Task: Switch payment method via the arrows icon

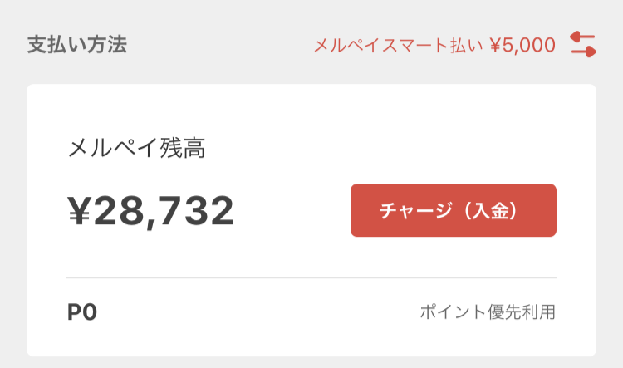Action: (583, 44)
